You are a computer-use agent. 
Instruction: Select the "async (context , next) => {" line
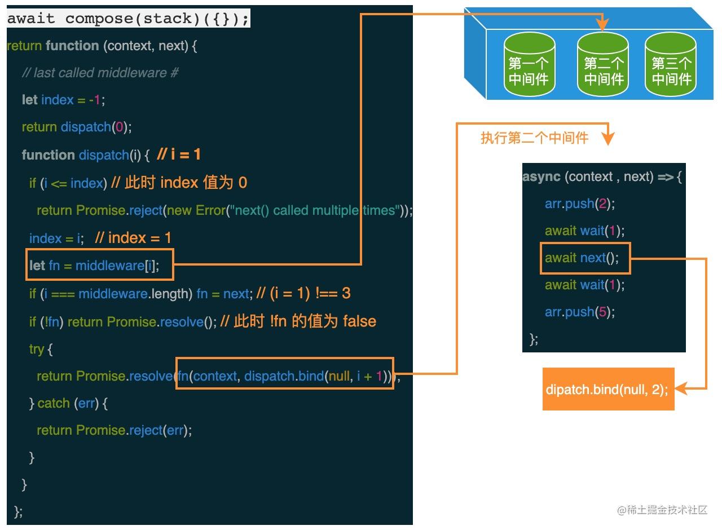pos(602,176)
